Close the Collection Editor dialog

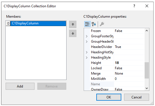coord(147,6)
